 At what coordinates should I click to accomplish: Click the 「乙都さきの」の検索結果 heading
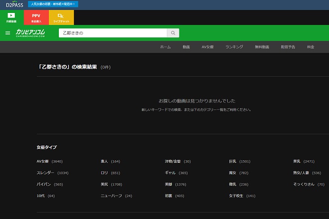(x=67, y=67)
